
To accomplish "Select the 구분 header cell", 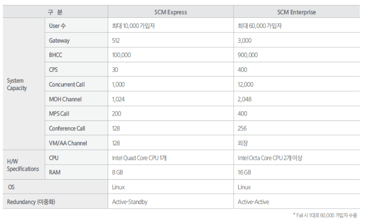I will pyautogui.click(x=55, y=12).
